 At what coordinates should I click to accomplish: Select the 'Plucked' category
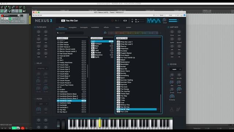click(x=102, y=53)
